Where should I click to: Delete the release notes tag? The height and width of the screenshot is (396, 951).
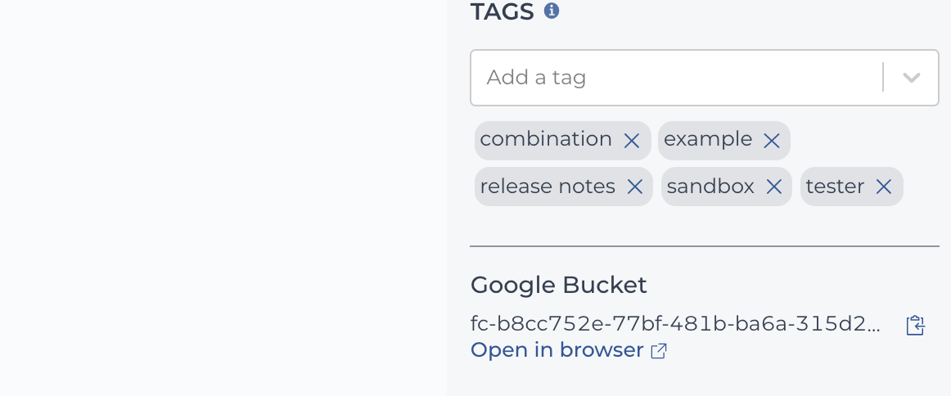[634, 187]
